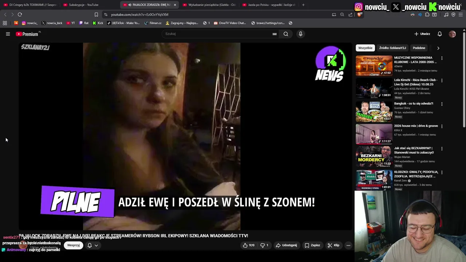Open options for Lola Kimchi video
The width and height of the screenshot is (466, 262).
click(x=442, y=80)
